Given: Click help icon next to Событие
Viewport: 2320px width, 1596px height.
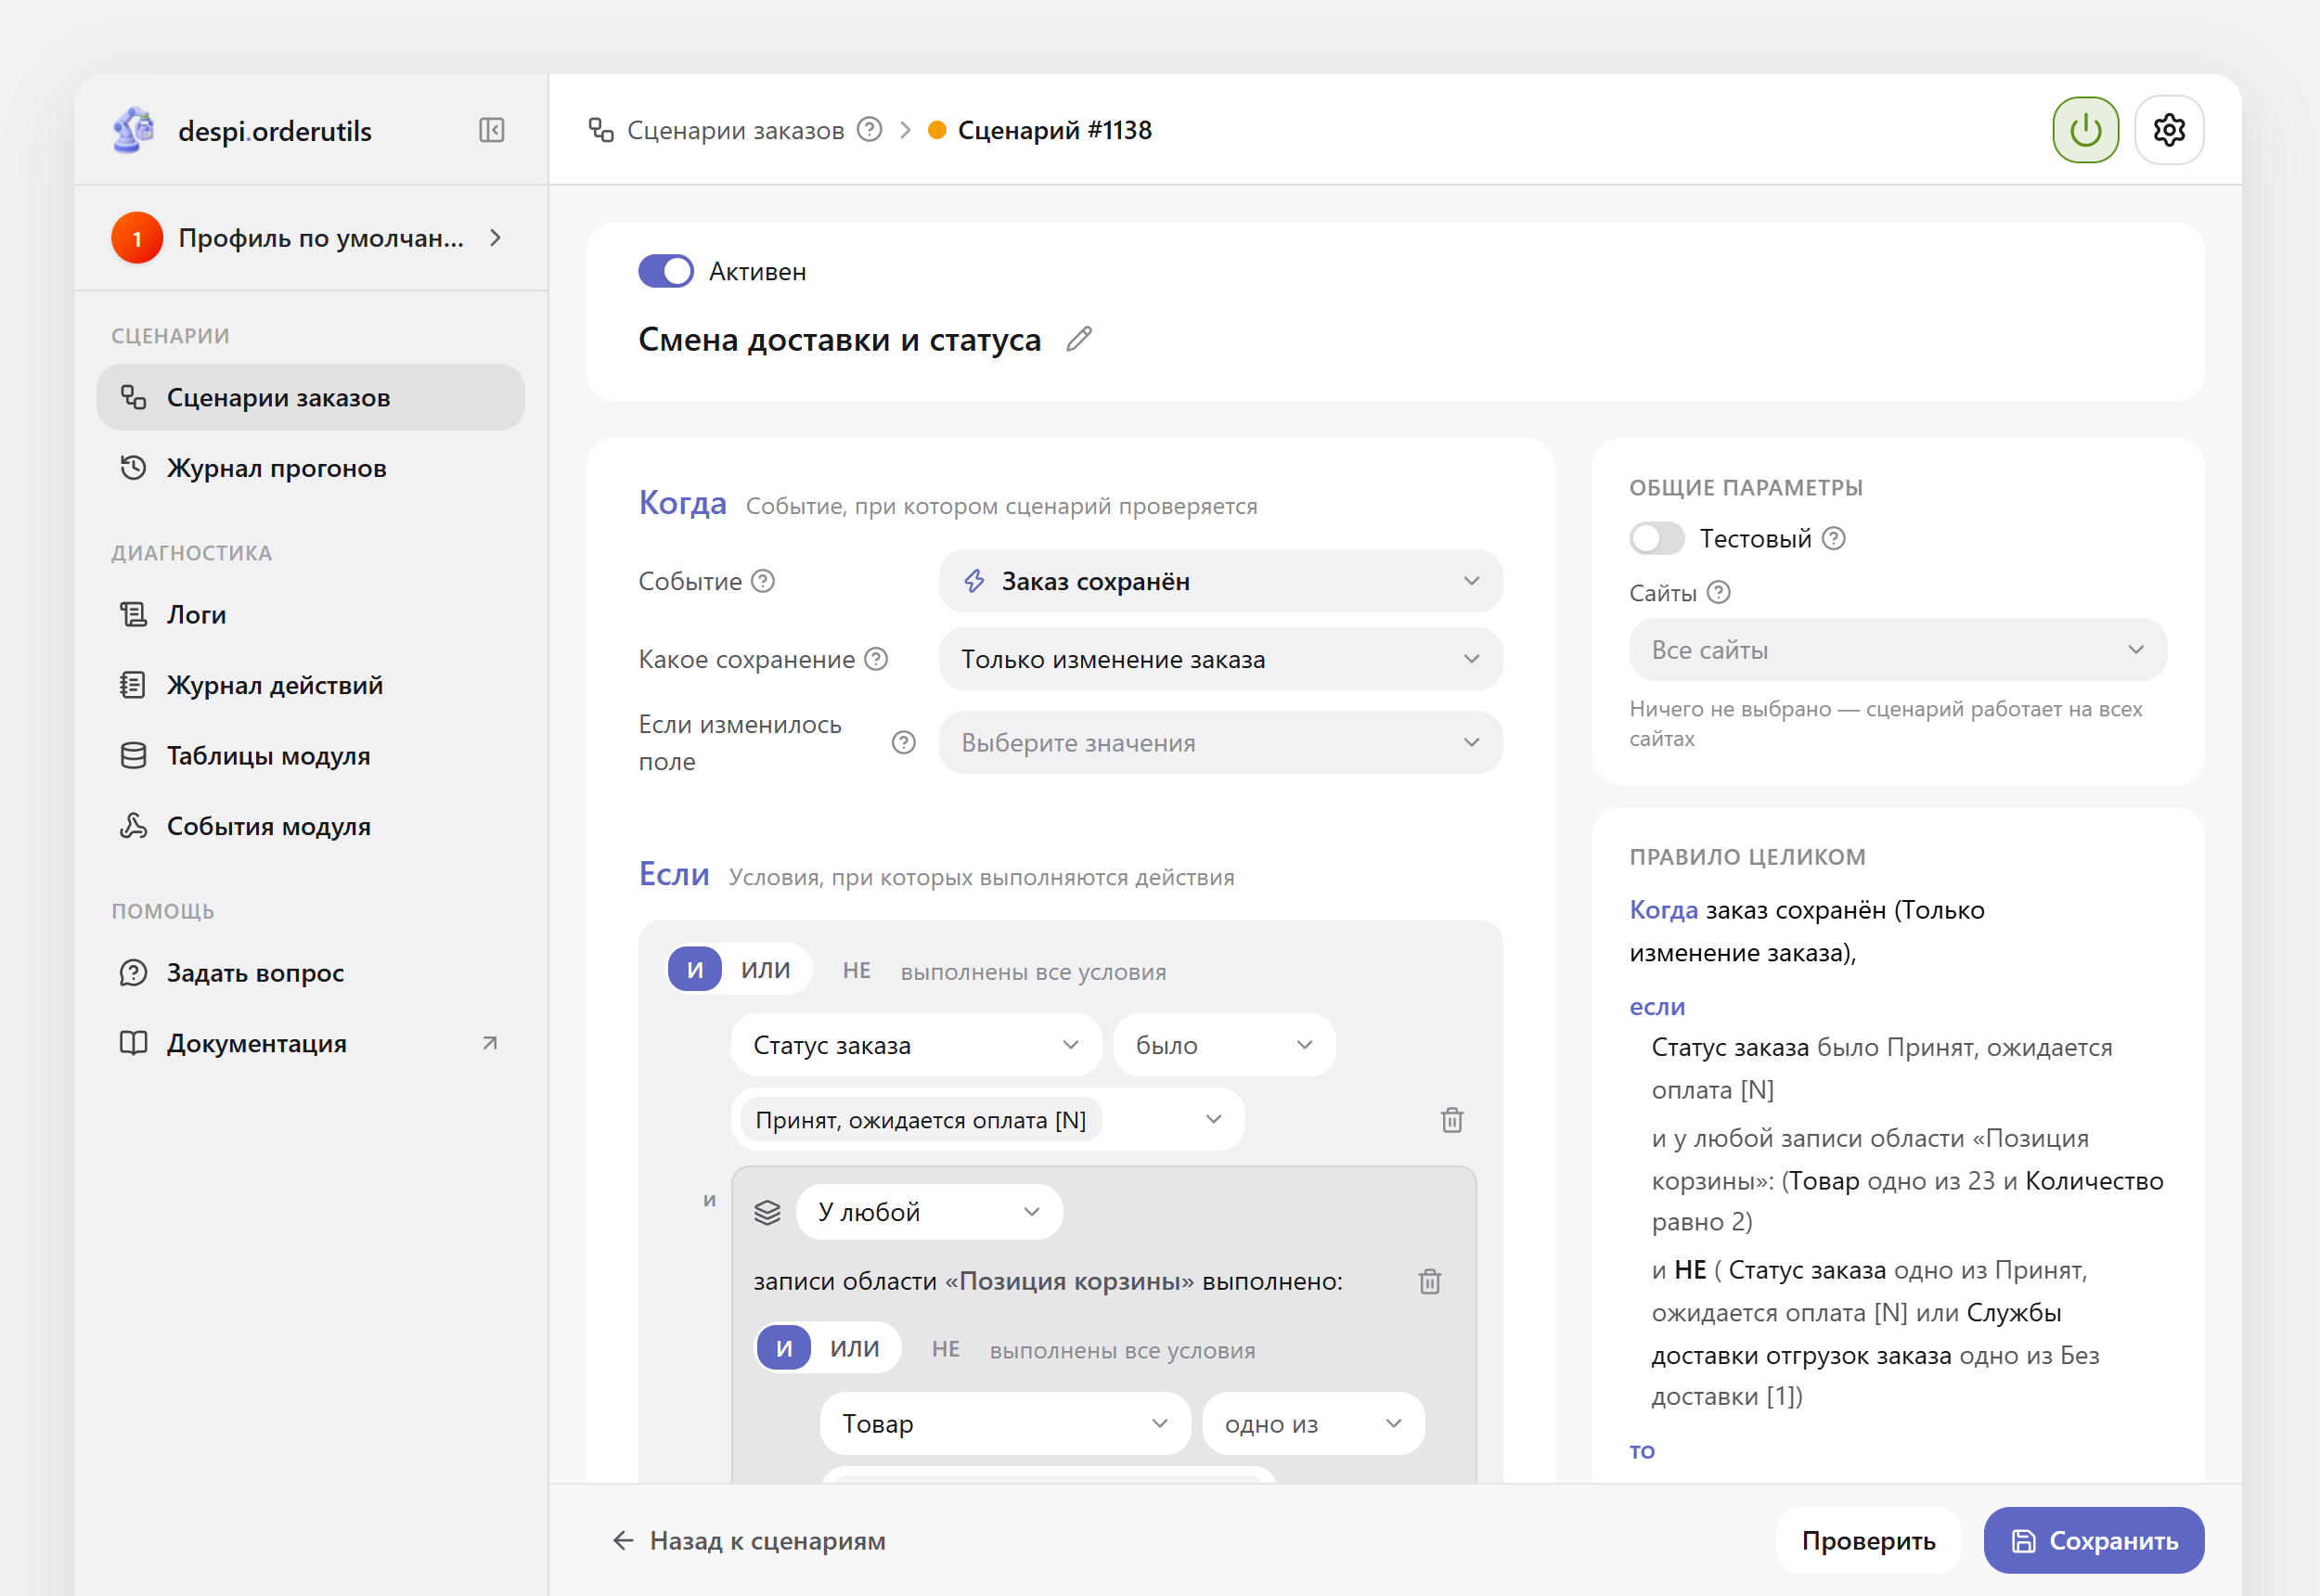Looking at the screenshot, I should tap(763, 581).
